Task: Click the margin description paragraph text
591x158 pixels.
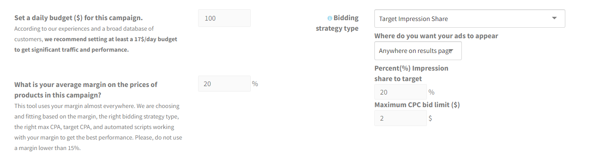Action: pyautogui.click(x=98, y=127)
